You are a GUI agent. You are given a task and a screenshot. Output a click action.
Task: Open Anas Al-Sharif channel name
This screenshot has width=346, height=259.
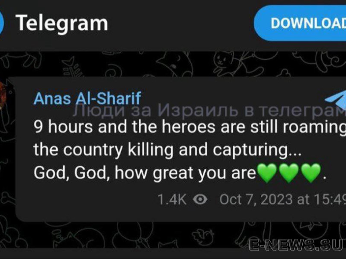[87, 98]
